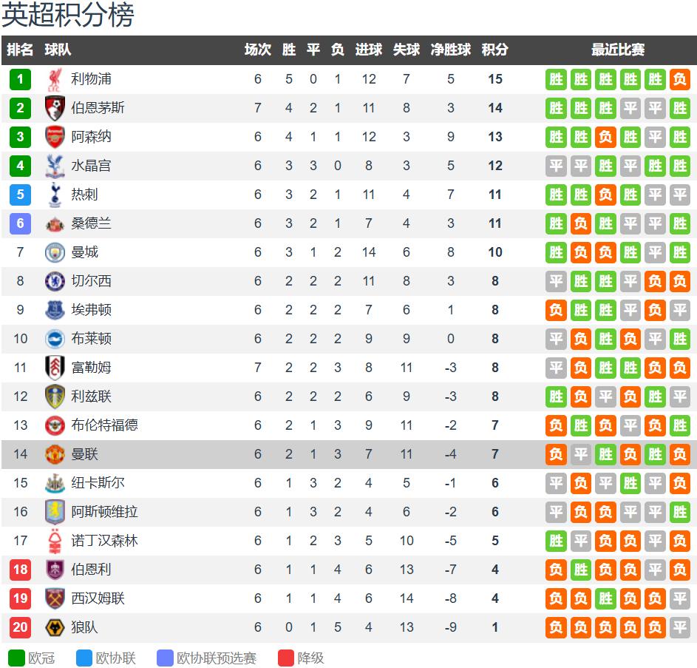Open the 桑德兰 team link
Screen dimensions: 697x668
[x=91, y=223]
